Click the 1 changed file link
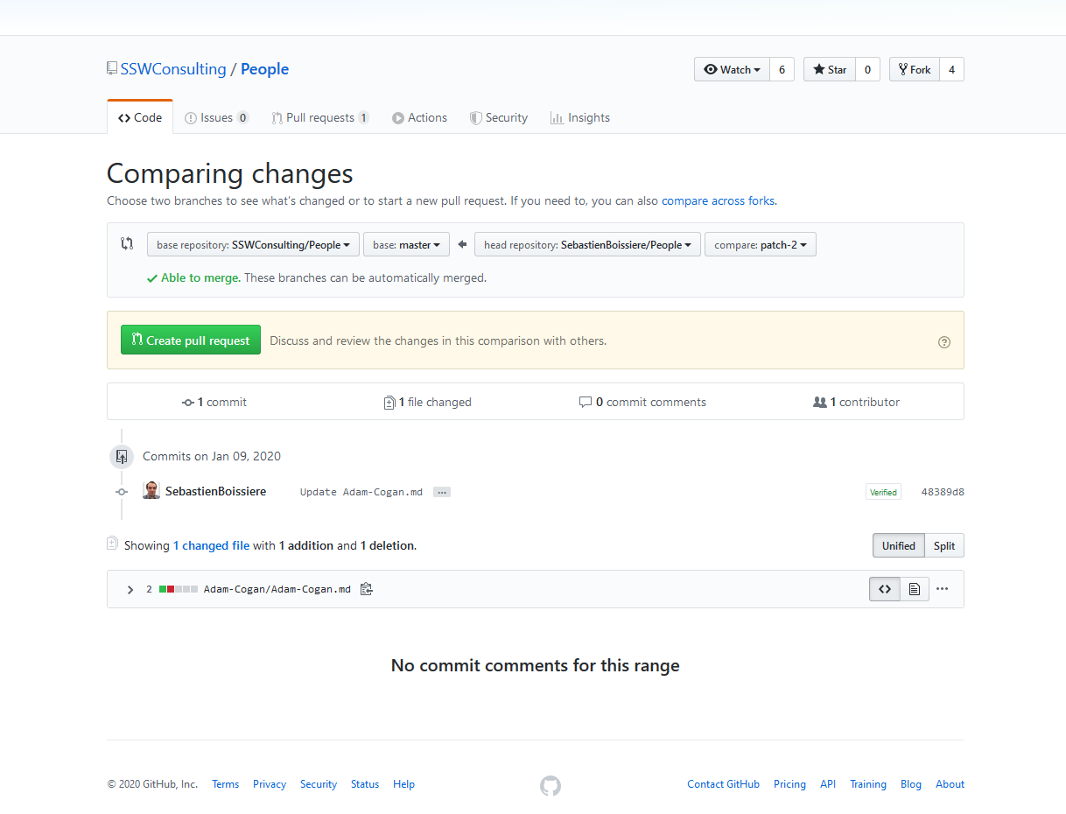1066x814 pixels. coord(211,545)
